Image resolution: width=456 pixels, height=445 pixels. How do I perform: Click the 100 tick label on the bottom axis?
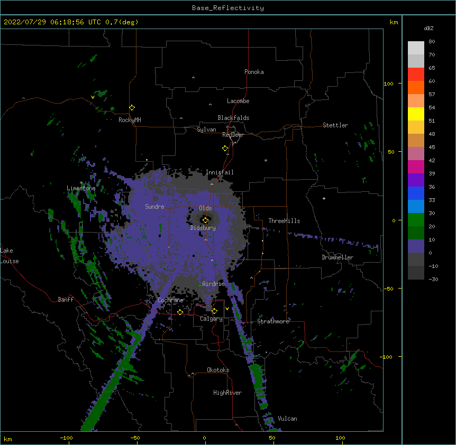340,438
